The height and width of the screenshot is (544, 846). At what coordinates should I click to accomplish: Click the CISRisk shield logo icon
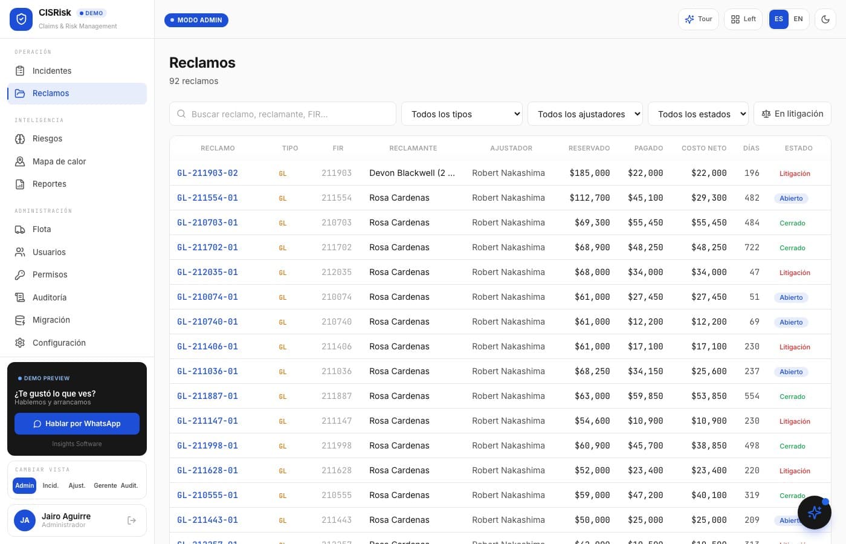(21, 19)
